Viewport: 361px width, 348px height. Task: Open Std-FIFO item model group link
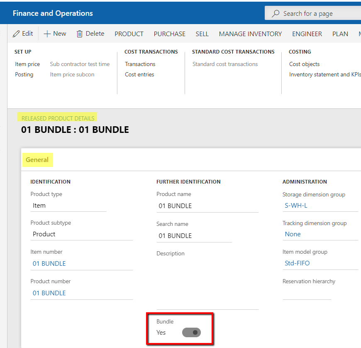(x=297, y=263)
